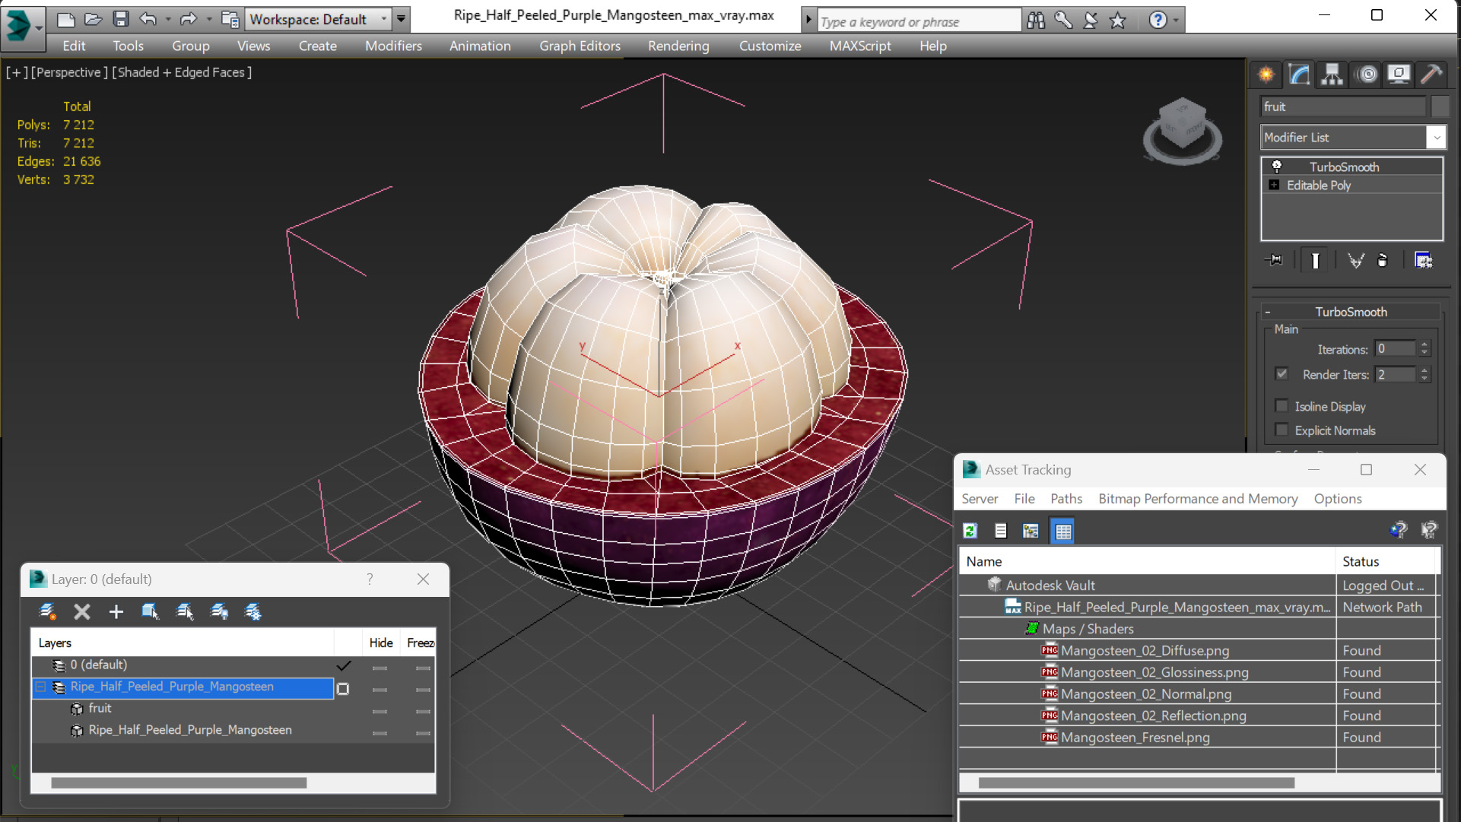Viewport: 1461px width, 822px height.
Task: Toggle Hide for the fruit object row
Action: pos(380,712)
